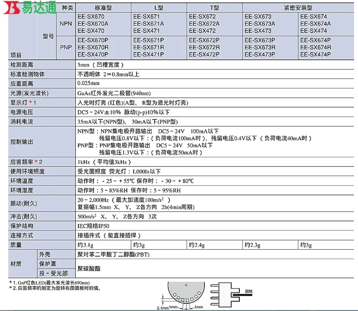Click the NPN集电极开路输出 line
The image size is (358, 311).
(148, 131)
